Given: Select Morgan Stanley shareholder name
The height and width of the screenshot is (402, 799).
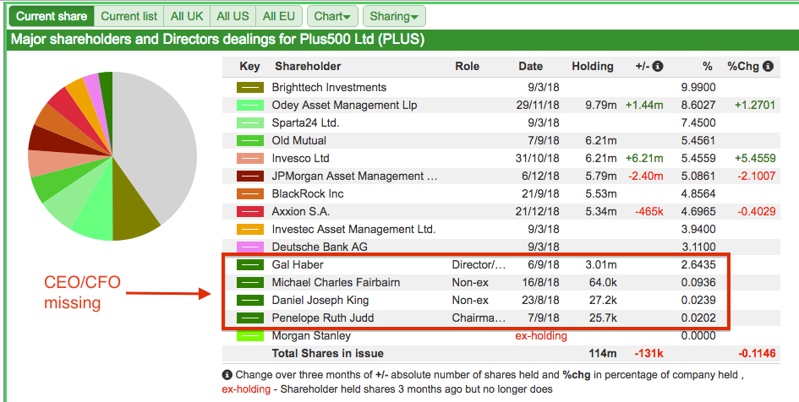Looking at the screenshot, I should 311,336.
